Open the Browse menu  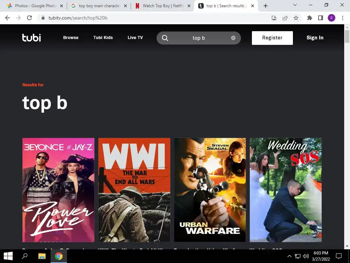coord(71,38)
